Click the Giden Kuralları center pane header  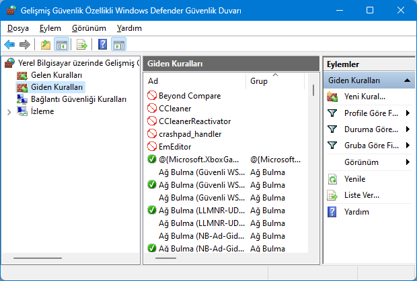[231, 63]
